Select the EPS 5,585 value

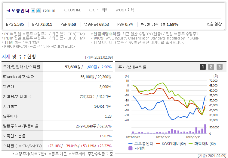[x=15, y=24]
